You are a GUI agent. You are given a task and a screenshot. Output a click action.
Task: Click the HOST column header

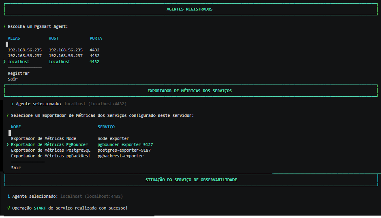(54, 38)
